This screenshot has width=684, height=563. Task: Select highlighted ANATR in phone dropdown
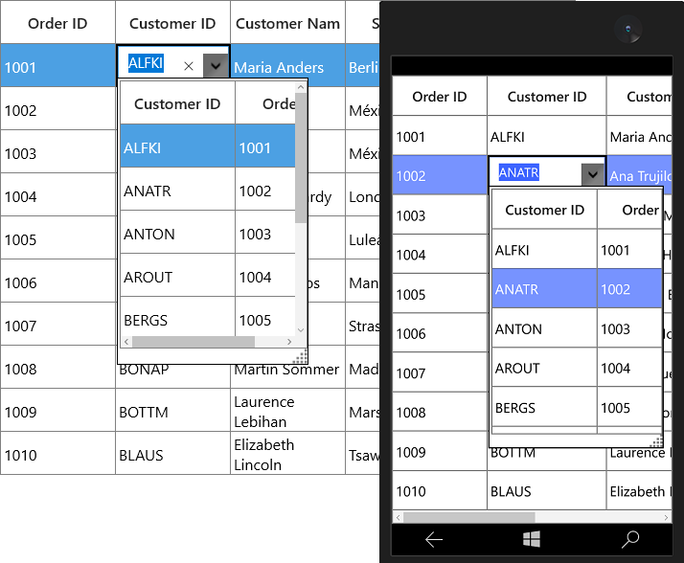click(544, 289)
